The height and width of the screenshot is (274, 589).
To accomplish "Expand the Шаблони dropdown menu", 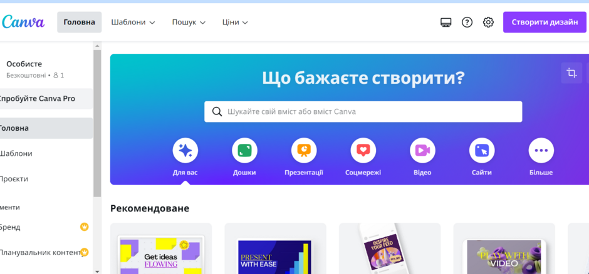I will point(133,22).
